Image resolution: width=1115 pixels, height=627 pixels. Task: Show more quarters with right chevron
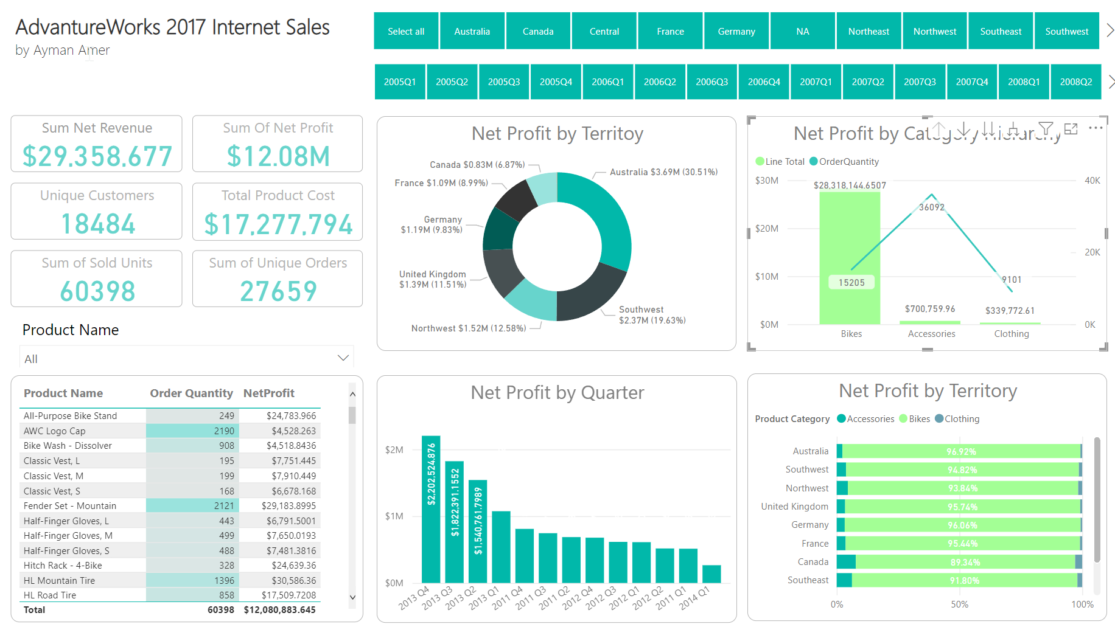coord(1111,81)
